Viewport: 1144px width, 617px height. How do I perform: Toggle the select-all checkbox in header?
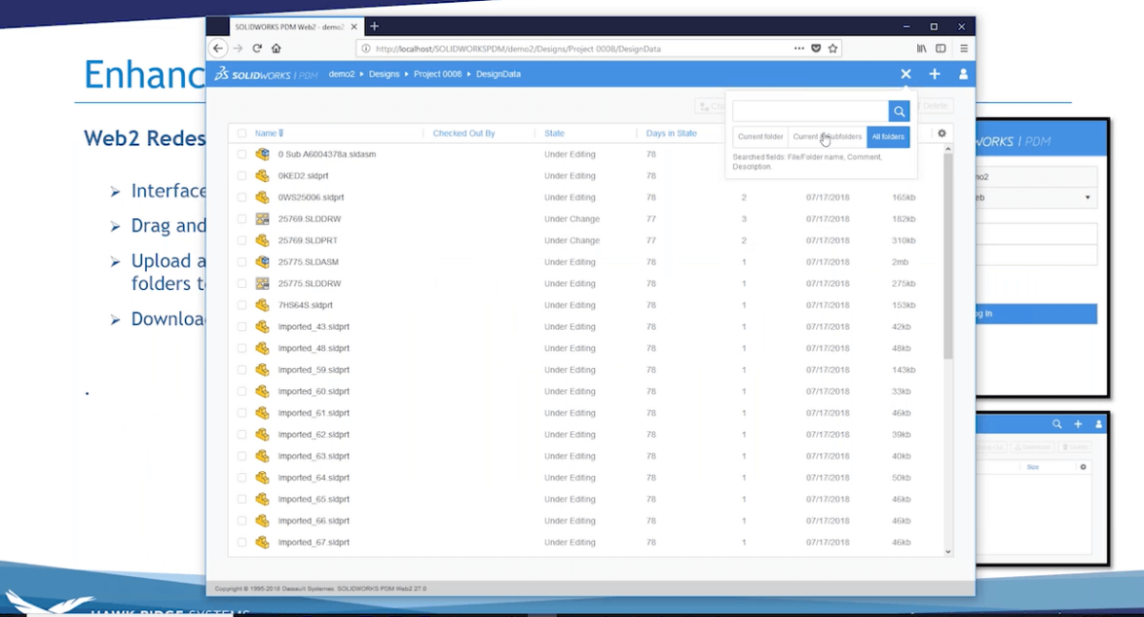242,134
